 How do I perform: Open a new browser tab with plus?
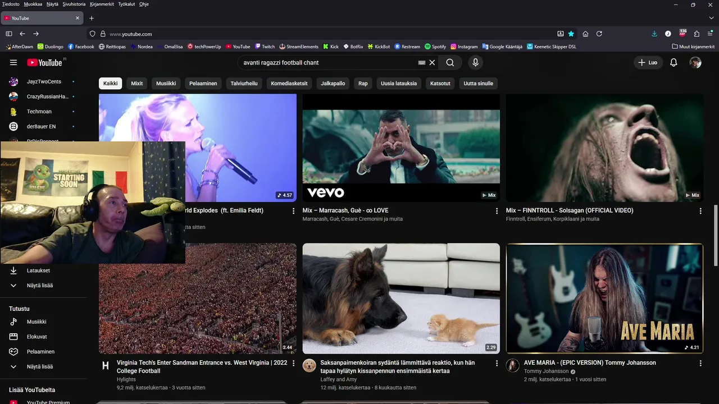coord(92,18)
